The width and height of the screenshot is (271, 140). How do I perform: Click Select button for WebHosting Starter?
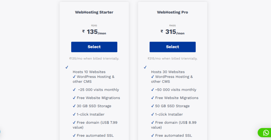(94, 47)
